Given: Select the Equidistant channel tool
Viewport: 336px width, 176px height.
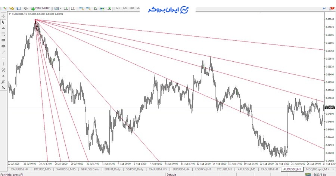Looking at the screenshot, I should click(3, 70).
